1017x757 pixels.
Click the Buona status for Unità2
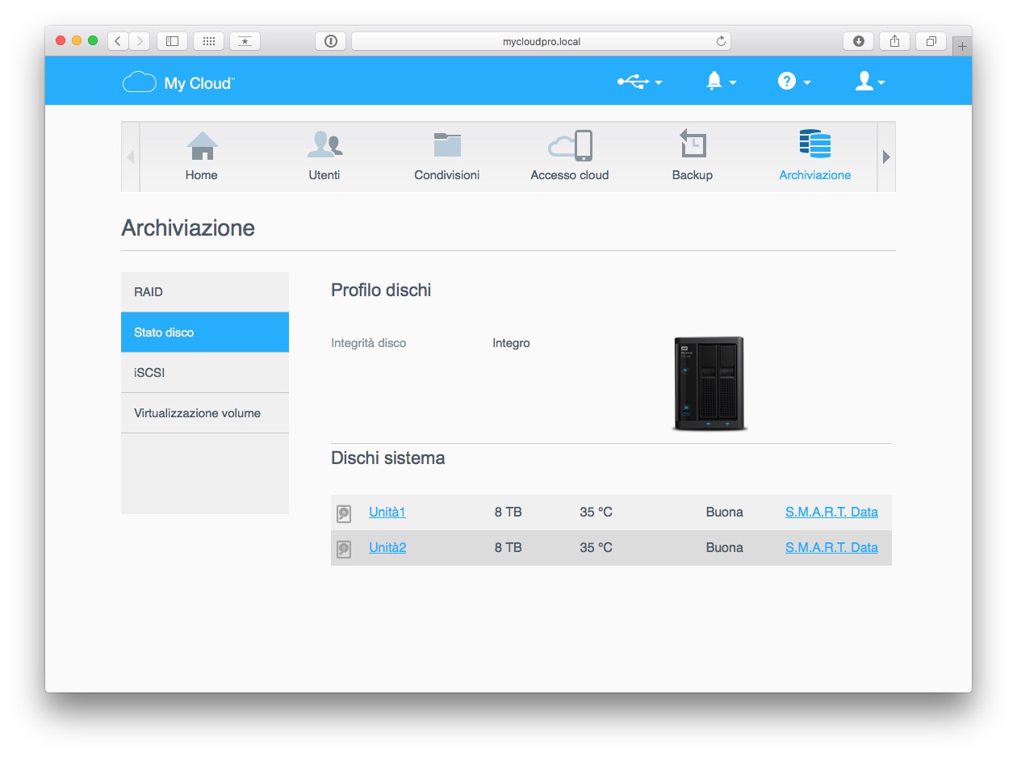(x=725, y=547)
